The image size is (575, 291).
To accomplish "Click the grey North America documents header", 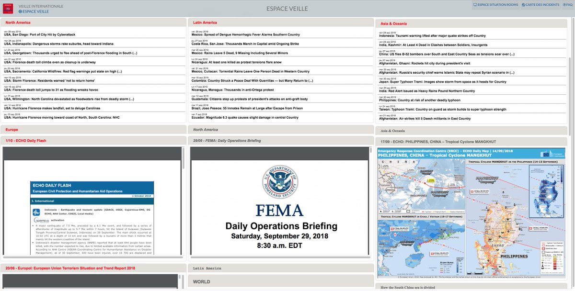I will click(x=280, y=130).
